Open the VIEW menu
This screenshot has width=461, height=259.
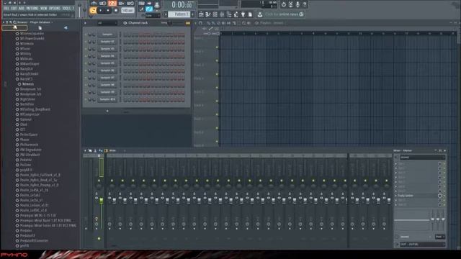43,9
